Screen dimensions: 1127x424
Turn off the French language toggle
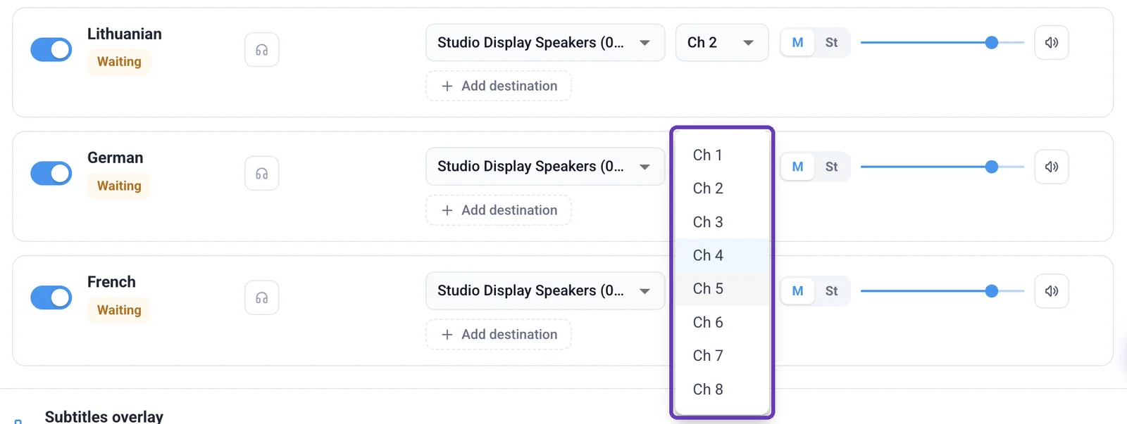pos(51,297)
